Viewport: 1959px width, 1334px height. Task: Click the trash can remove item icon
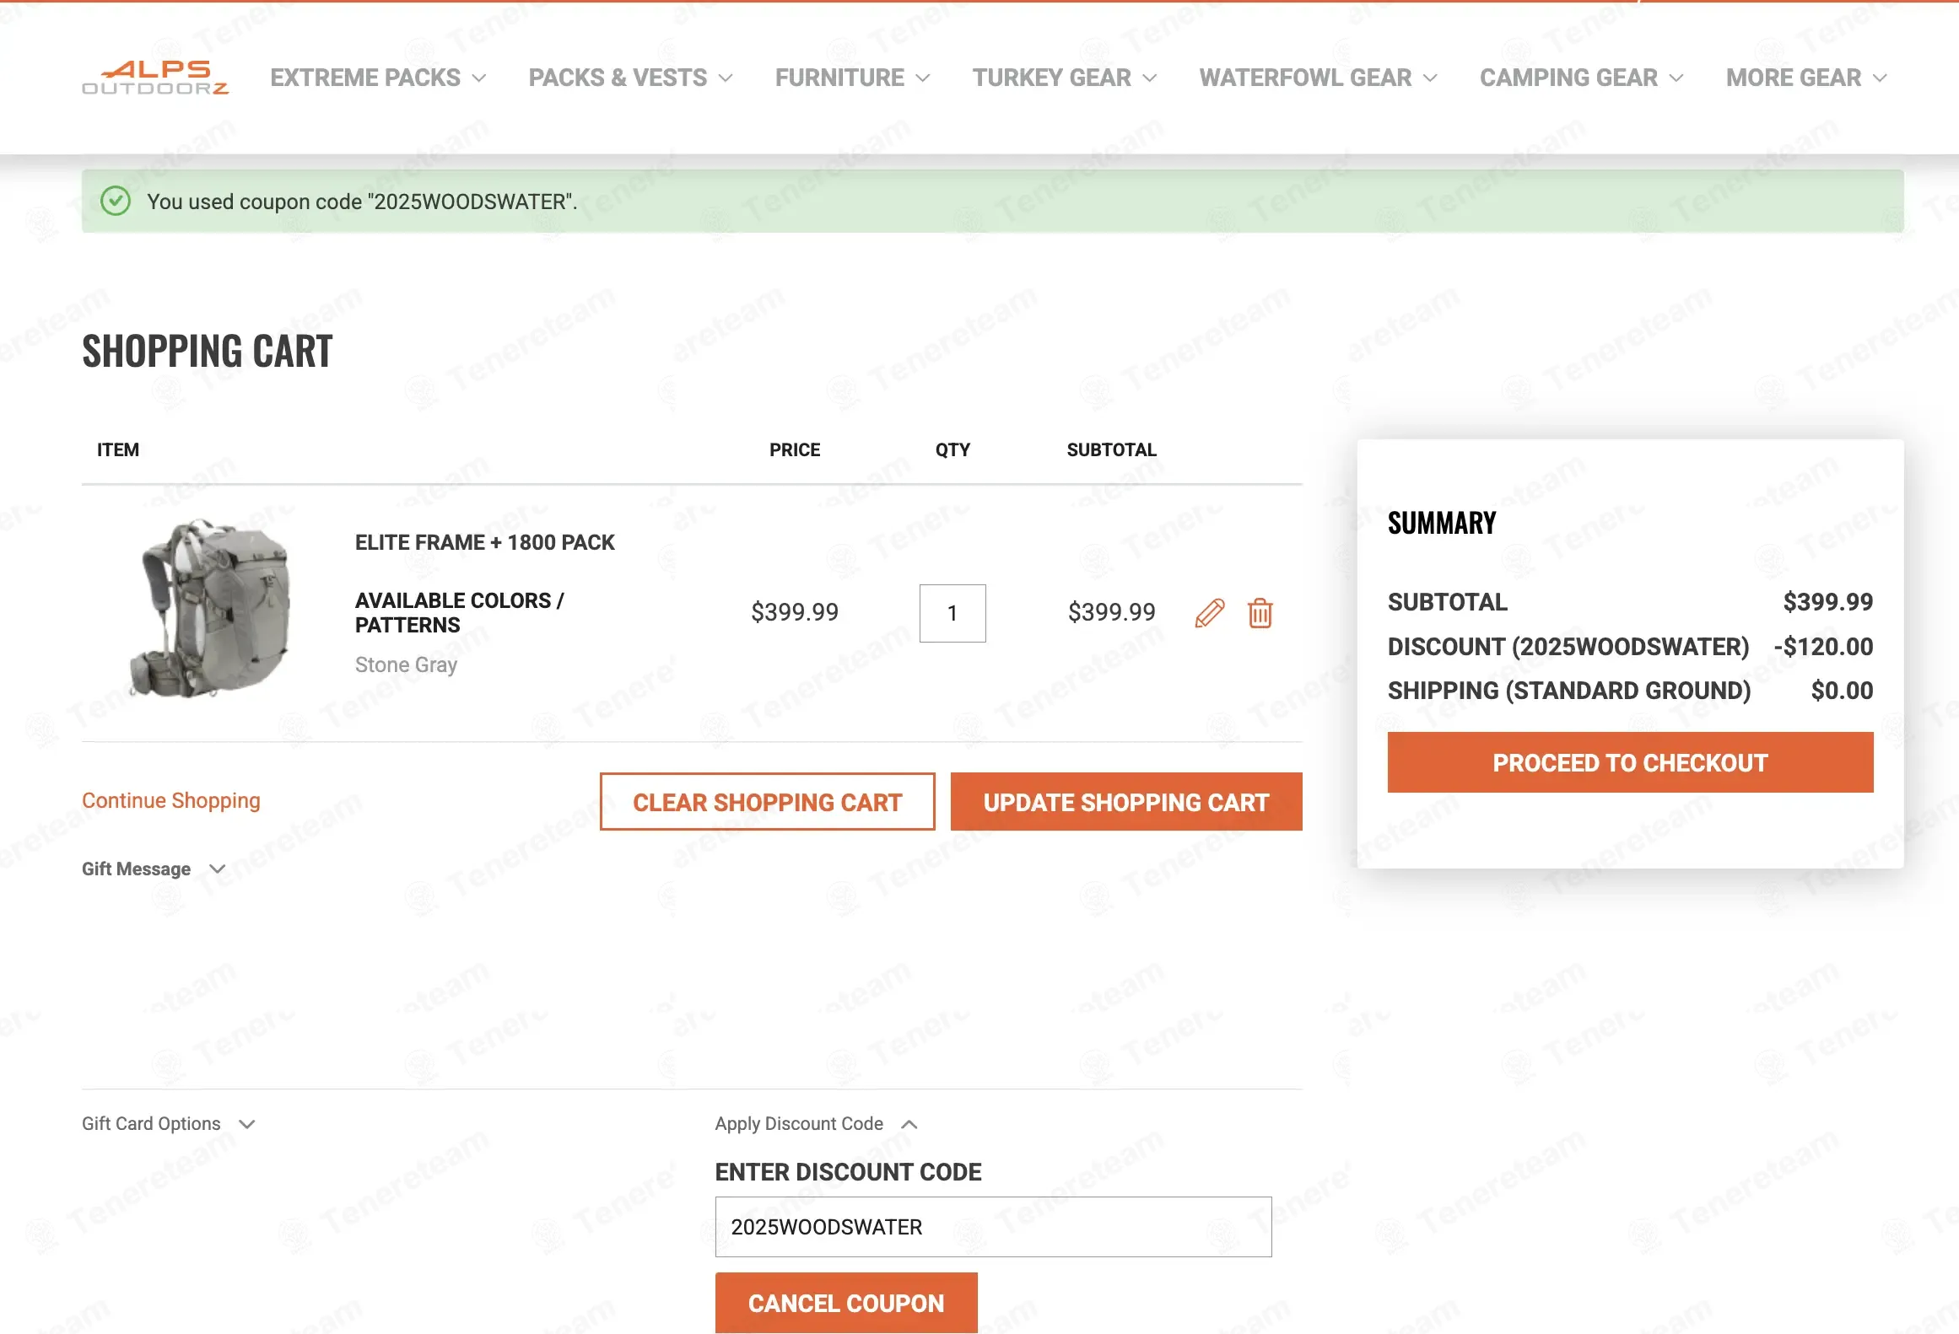click(x=1260, y=613)
